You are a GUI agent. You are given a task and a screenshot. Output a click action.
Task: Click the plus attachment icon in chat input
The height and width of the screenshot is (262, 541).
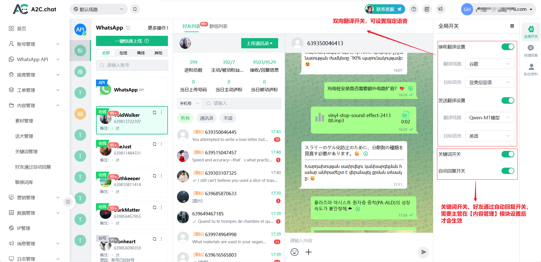click(x=309, y=252)
